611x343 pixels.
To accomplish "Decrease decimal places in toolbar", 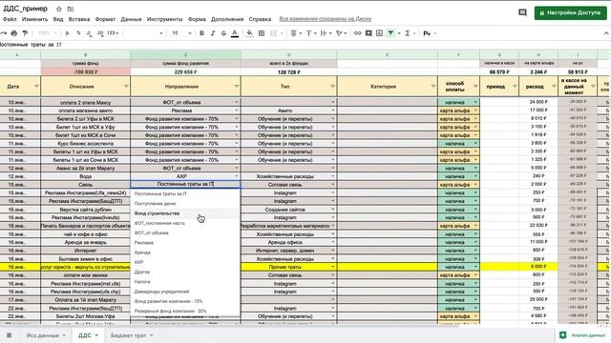I will click(x=89, y=33).
